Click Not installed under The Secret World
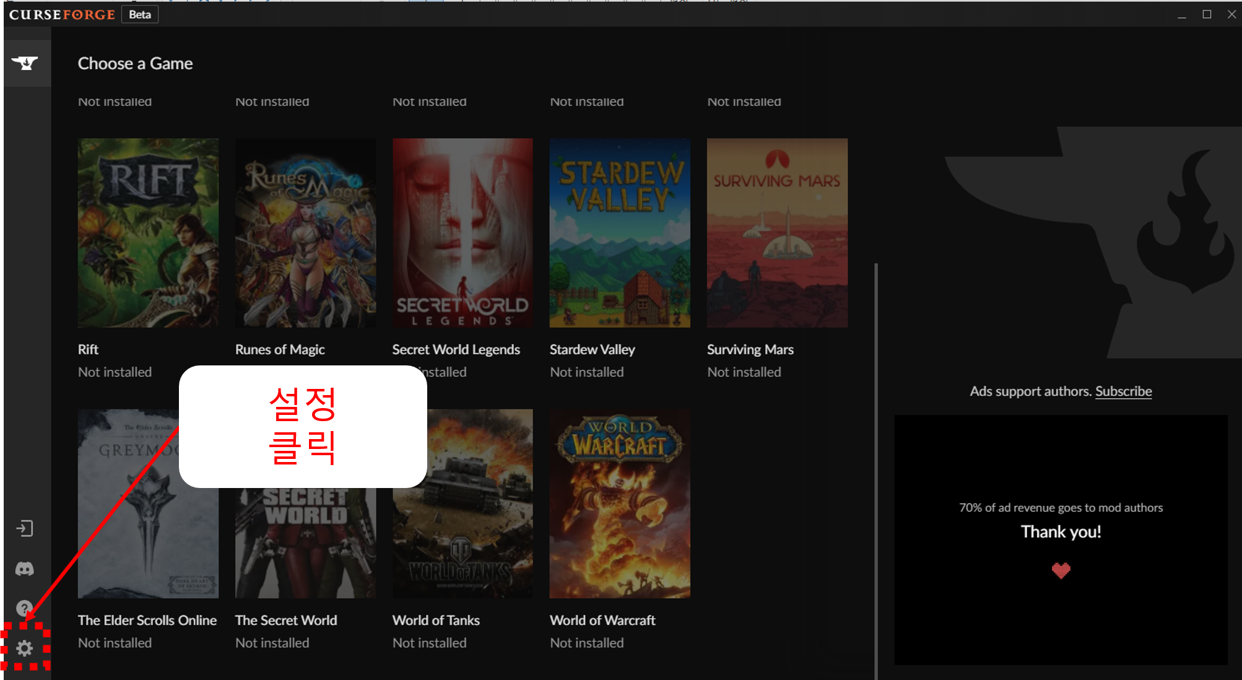The height and width of the screenshot is (680, 1242). tap(272, 643)
